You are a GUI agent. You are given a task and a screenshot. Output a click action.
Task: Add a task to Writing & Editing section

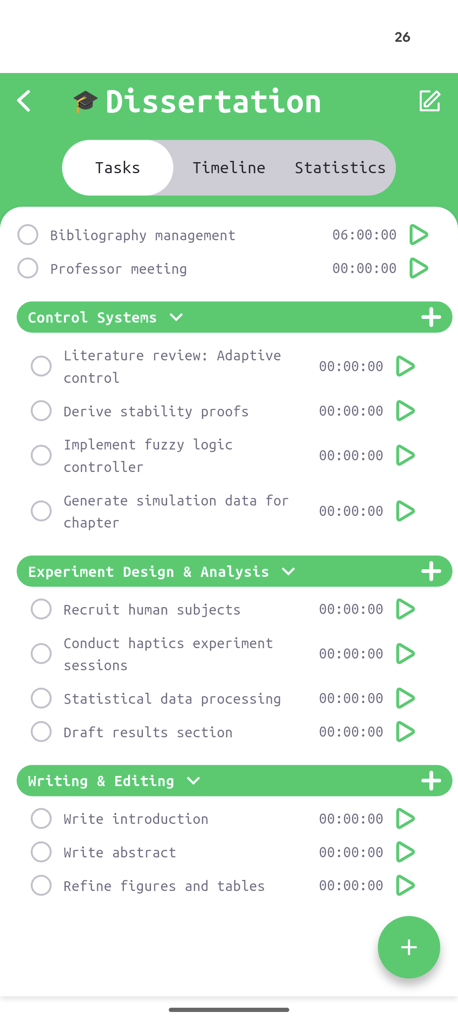[x=431, y=780]
